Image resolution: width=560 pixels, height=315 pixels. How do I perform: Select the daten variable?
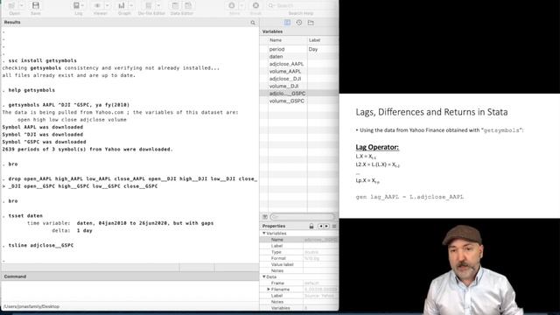pyautogui.click(x=276, y=56)
